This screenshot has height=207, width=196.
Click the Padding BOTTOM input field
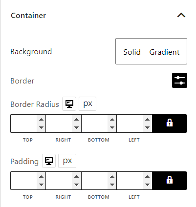click(x=94, y=181)
